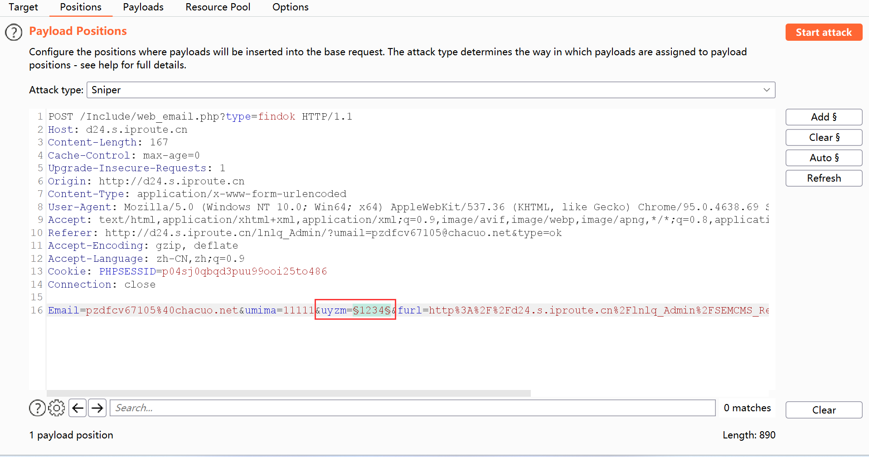869x457 pixels.
Task: Click Clear § markers button
Action: click(824, 137)
